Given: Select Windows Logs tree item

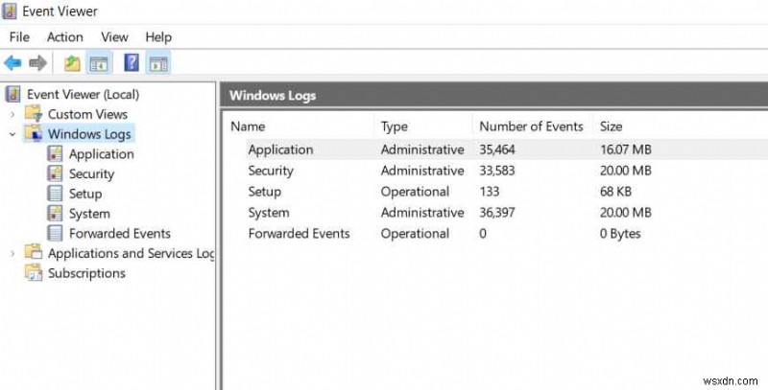Looking at the screenshot, I should (x=89, y=134).
